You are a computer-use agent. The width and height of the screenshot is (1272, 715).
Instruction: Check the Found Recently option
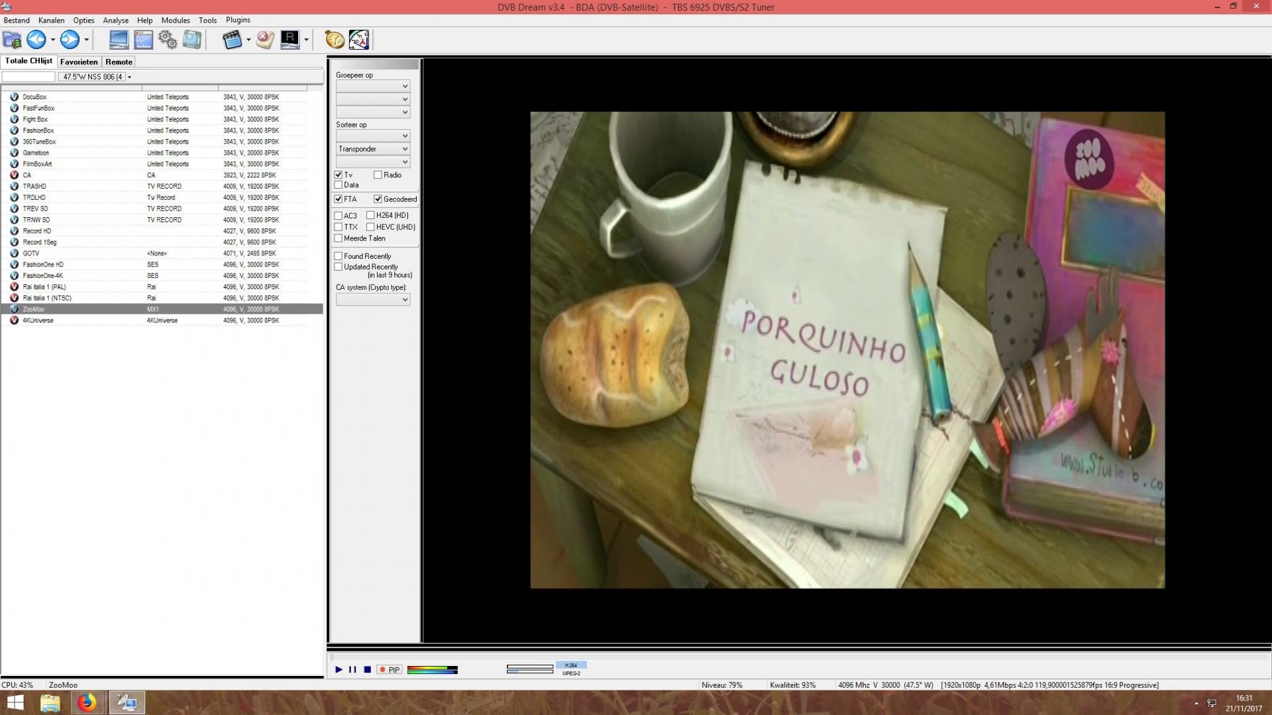click(338, 256)
